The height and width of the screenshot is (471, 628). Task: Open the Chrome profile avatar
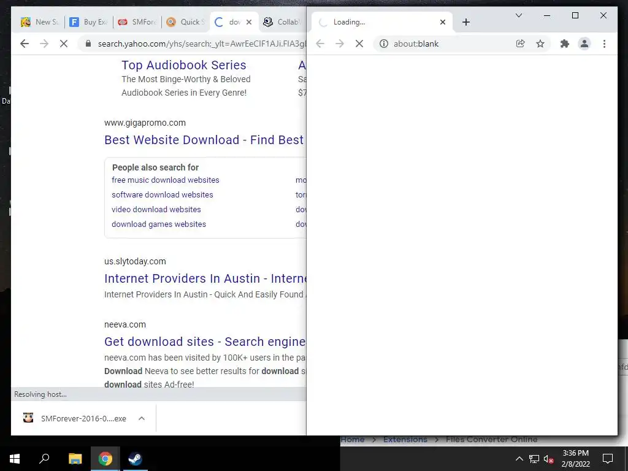(584, 44)
